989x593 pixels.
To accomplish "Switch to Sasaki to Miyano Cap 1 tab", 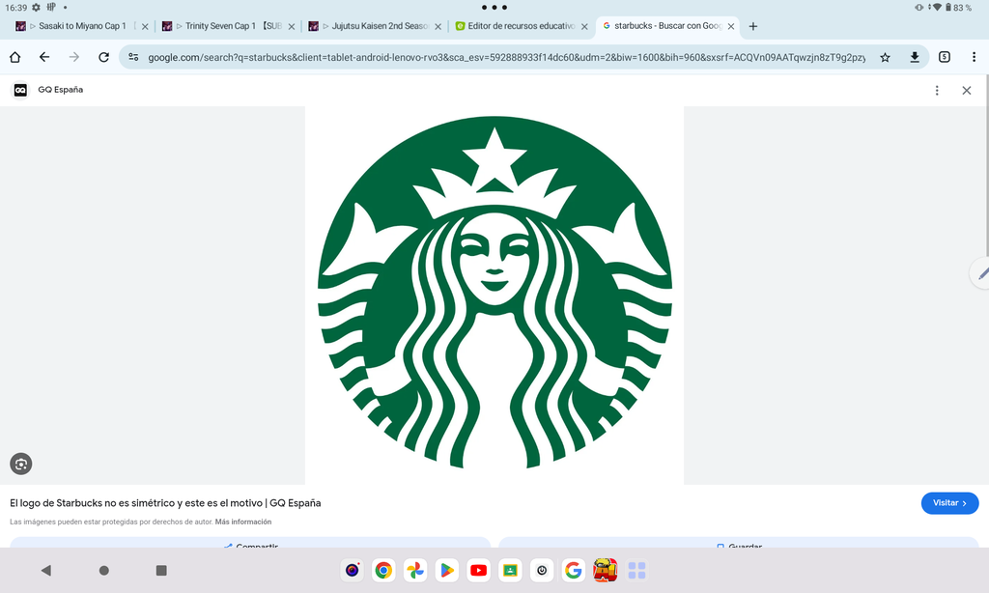I will 82,26.
